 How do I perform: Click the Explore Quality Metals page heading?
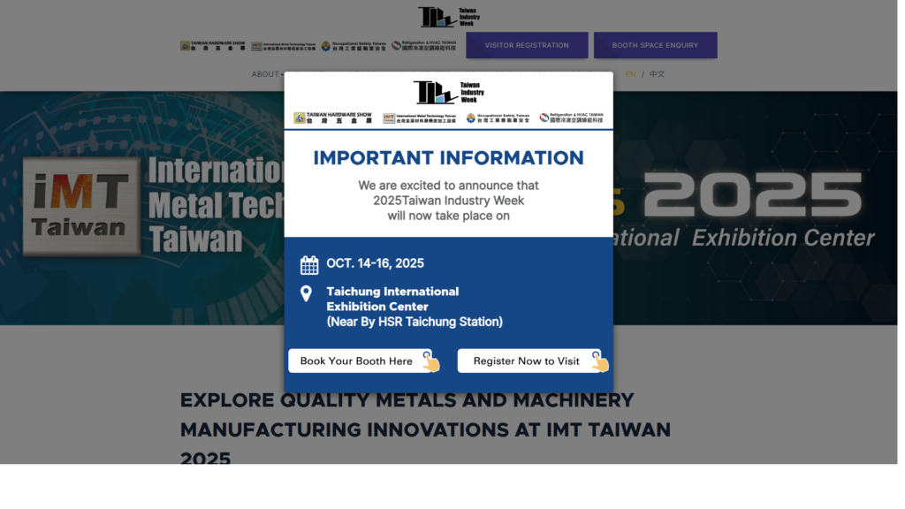coord(425,429)
